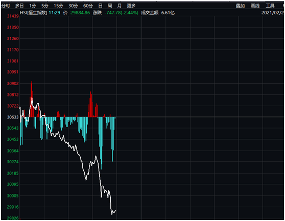The width and height of the screenshot is (285, 221).
Task: Click the HSI[恒生指数] index name
Action: (x=33, y=13)
